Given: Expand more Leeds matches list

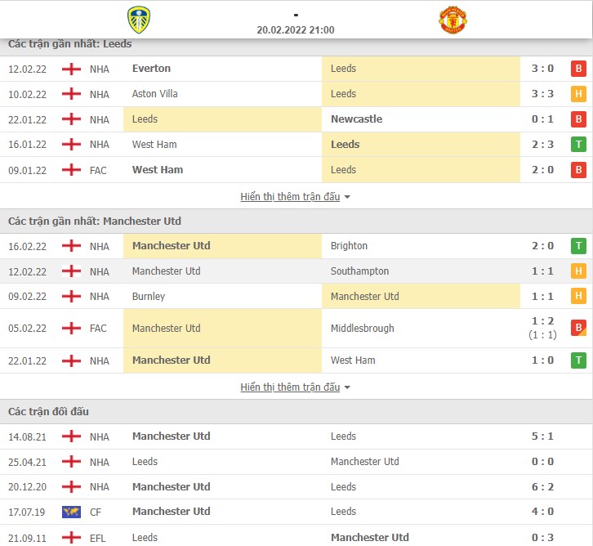Looking at the screenshot, I should [290, 197].
